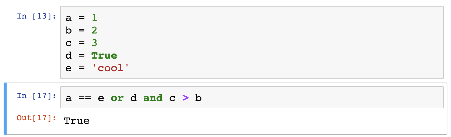Screen dimensions: 451x137
Task: Click variable c before the greater-than sign
Action: point(172,98)
